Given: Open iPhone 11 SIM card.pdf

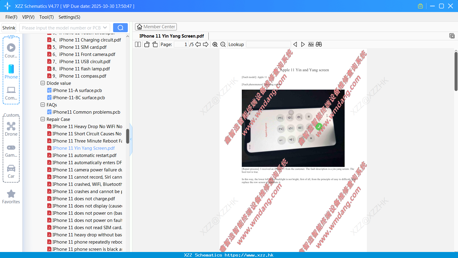Looking at the screenshot, I should pos(77,47).
